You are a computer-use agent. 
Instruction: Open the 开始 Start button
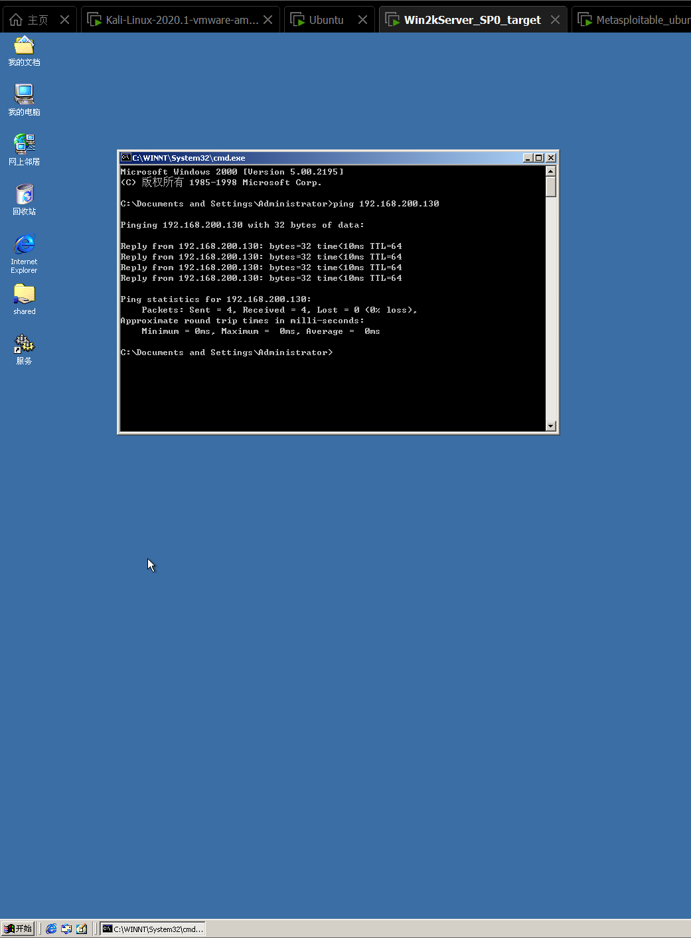pyautogui.click(x=18, y=929)
